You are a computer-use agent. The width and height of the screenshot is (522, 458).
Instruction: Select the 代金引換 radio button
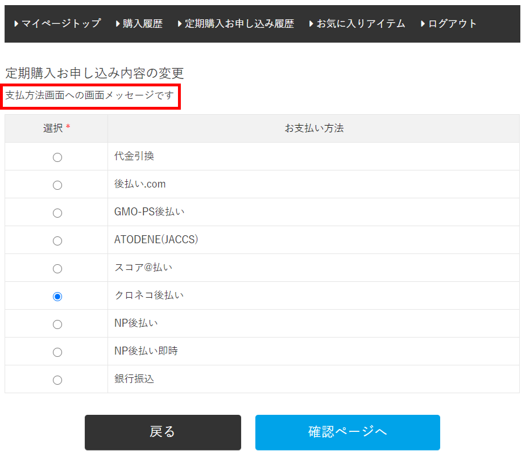57,157
